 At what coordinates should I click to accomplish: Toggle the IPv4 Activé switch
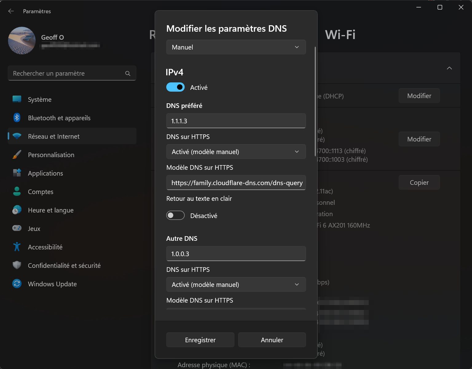(x=175, y=87)
